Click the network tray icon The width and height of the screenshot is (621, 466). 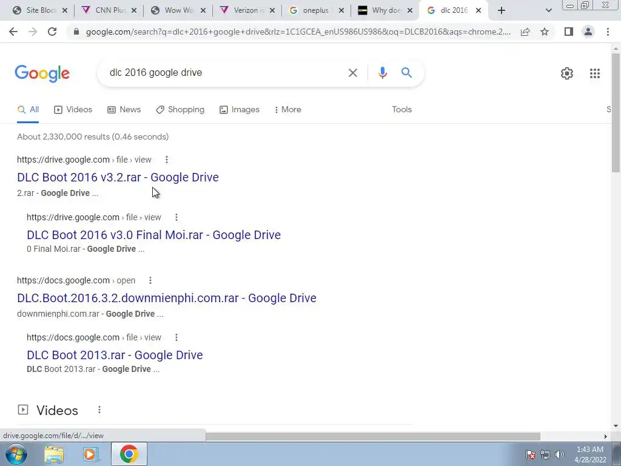pos(545,454)
